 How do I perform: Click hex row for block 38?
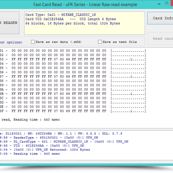(x=73, y=81)
